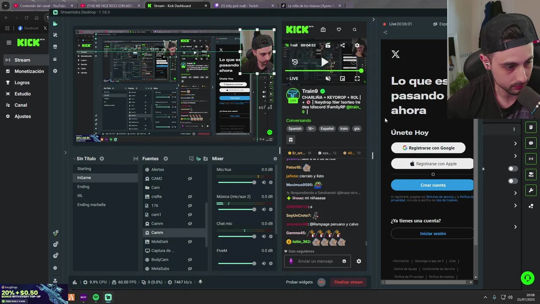
Task: Show the hidden BodyCam source
Action: click(190, 260)
